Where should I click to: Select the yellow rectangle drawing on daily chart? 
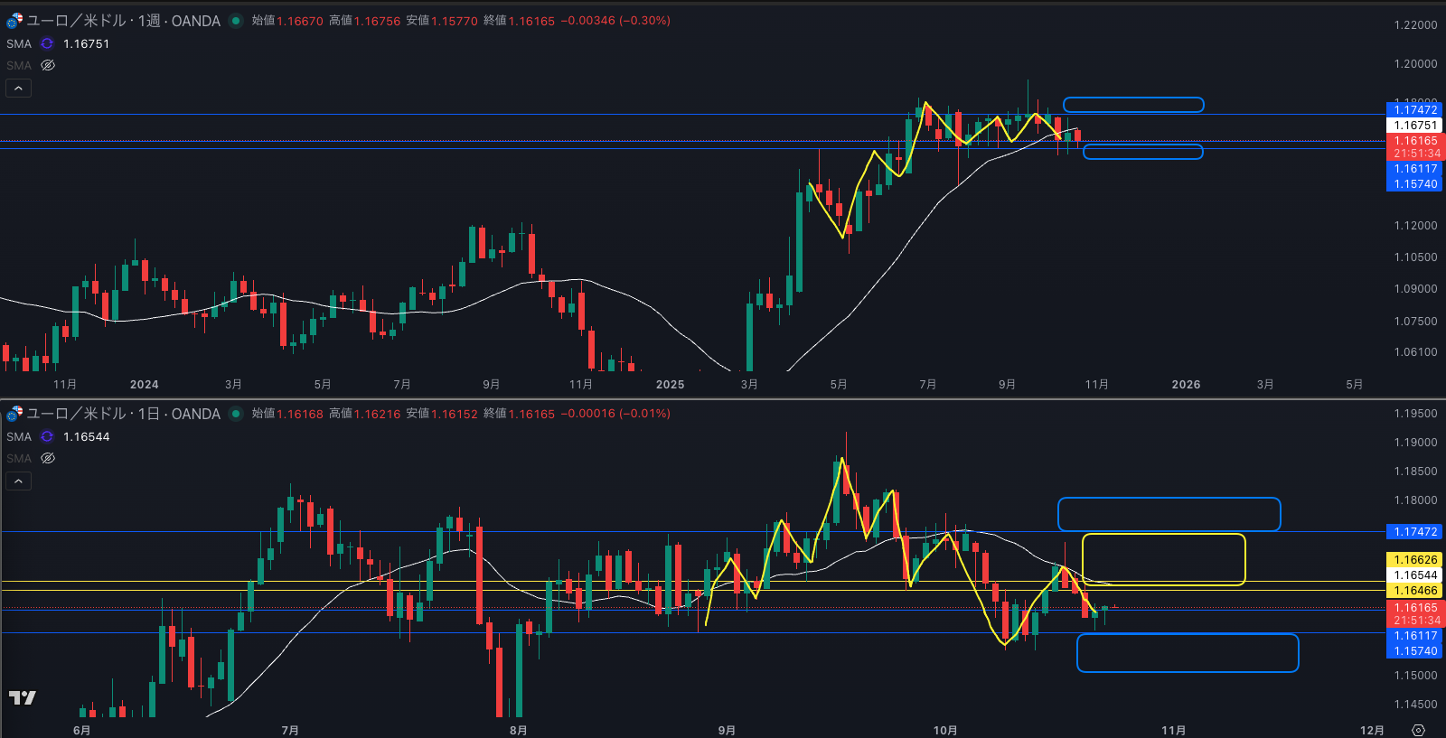point(1163,535)
